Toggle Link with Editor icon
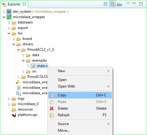Screen dimensions: 147x135 click(x=112, y=4)
